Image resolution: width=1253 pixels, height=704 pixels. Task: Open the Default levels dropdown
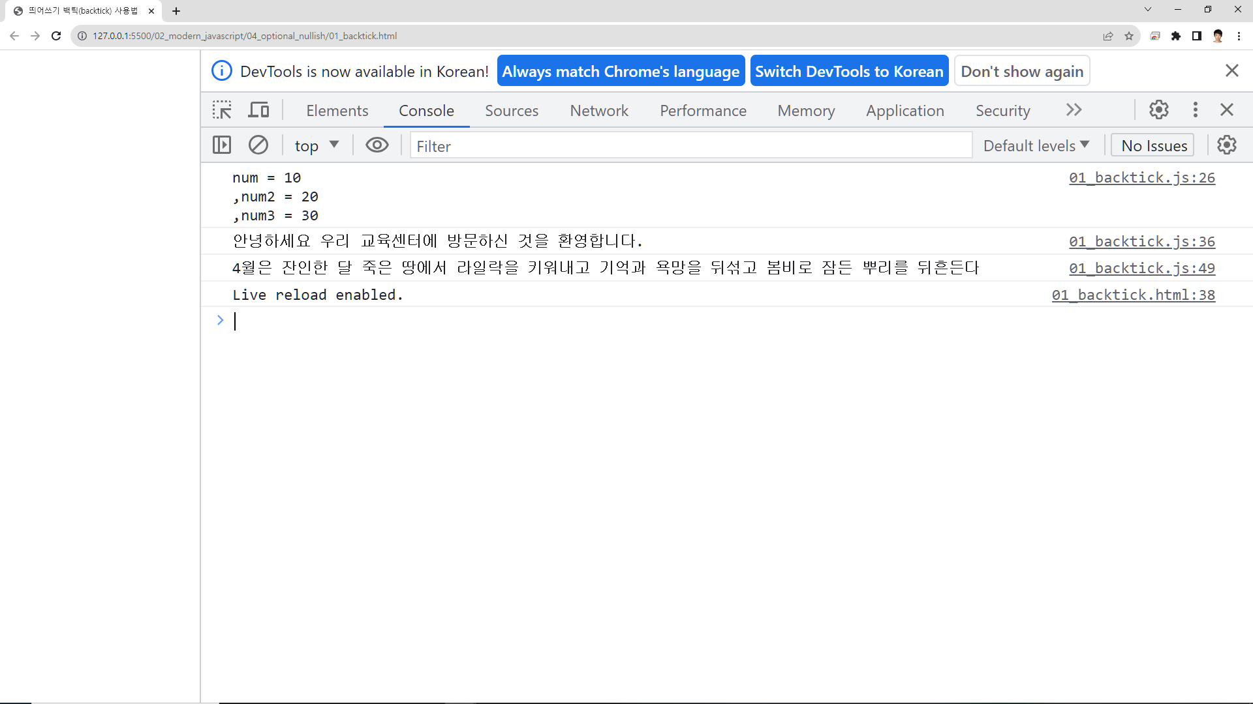pyautogui.click(x=1036, y=145)
